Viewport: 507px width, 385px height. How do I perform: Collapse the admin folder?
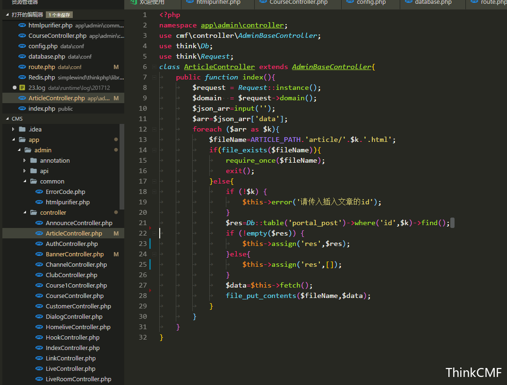pyautogui.click(x=19, y=150)
